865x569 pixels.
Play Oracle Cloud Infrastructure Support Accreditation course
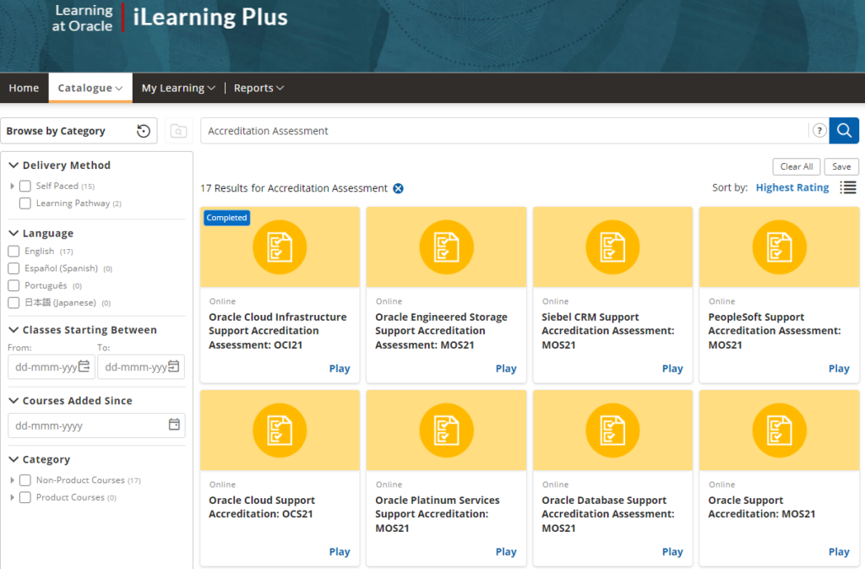pyautogui.click(x=340, y=368)
